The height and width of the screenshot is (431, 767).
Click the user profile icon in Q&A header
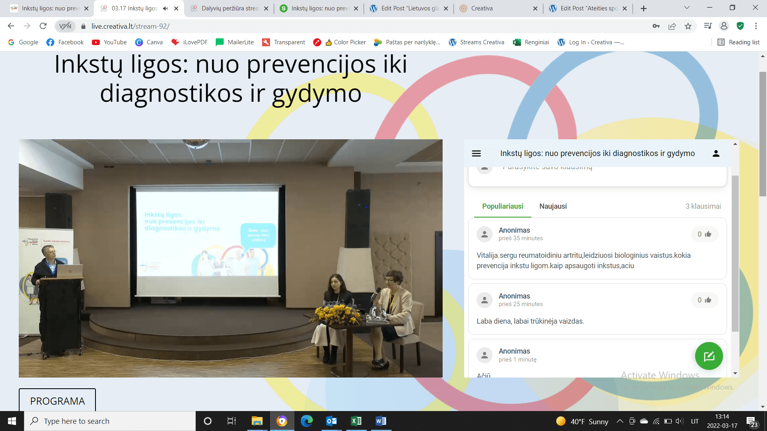click(x=716, y=153)
